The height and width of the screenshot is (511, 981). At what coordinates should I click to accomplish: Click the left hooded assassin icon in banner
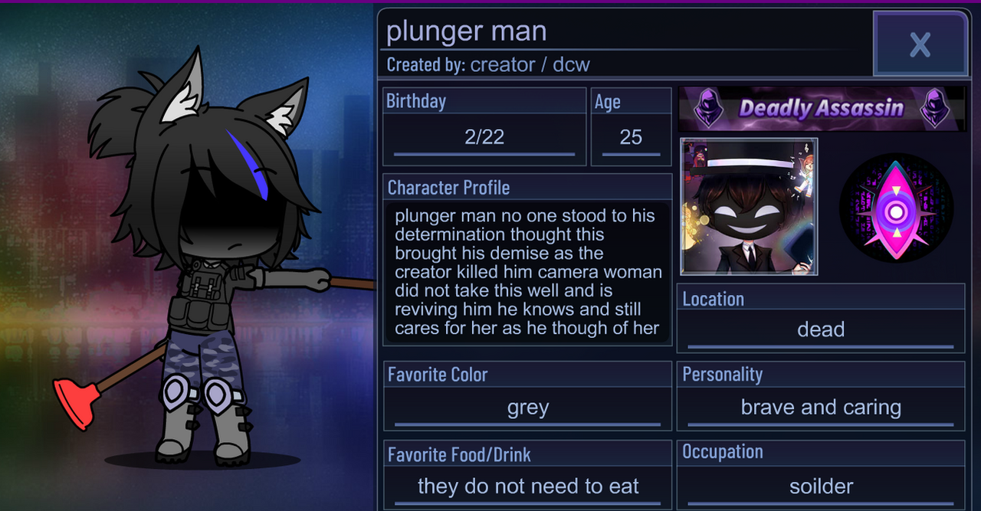[x=708, y=108]
